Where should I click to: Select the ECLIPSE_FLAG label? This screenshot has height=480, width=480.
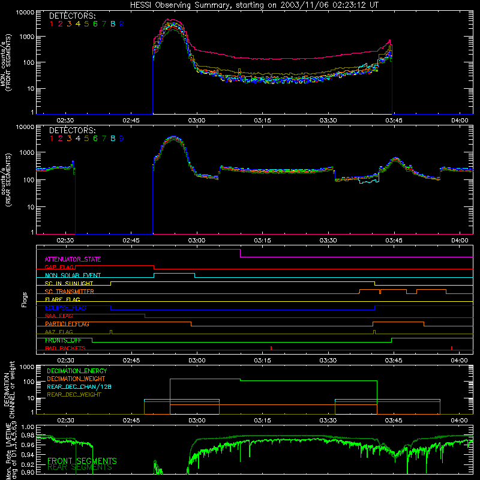point(65,308)
